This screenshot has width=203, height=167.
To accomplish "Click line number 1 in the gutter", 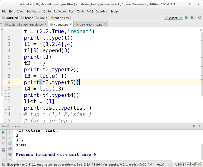I will pyautogui.click(x=9, y=31).
